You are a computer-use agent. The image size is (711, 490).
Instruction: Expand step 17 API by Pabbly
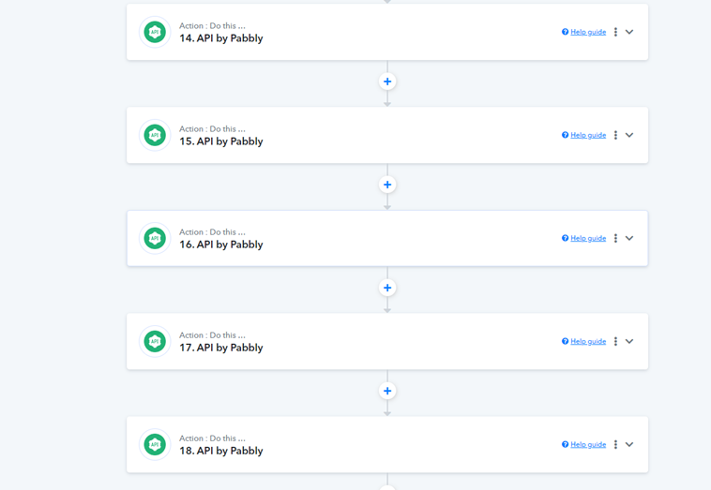[x=629, y=341]
